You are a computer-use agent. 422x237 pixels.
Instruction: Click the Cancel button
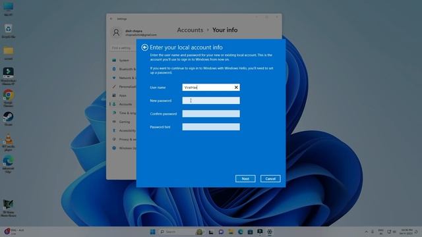[x=270, y=178]
